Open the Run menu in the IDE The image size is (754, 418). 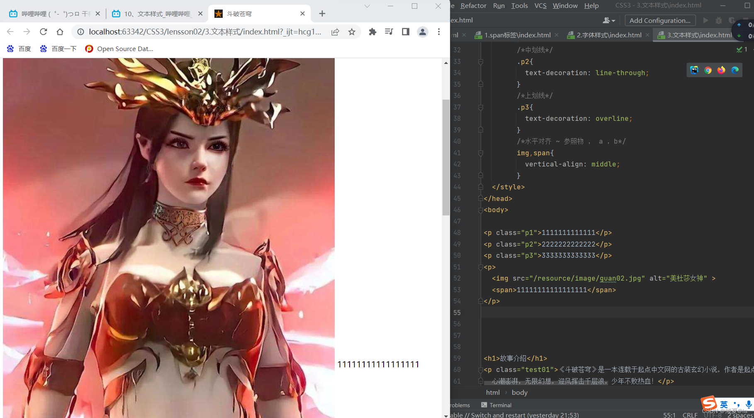(499, 5)
